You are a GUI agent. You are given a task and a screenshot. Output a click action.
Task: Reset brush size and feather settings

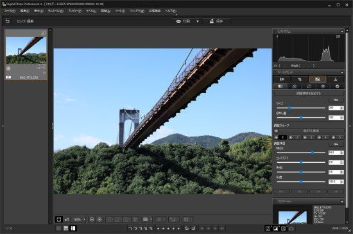point(336,100)
